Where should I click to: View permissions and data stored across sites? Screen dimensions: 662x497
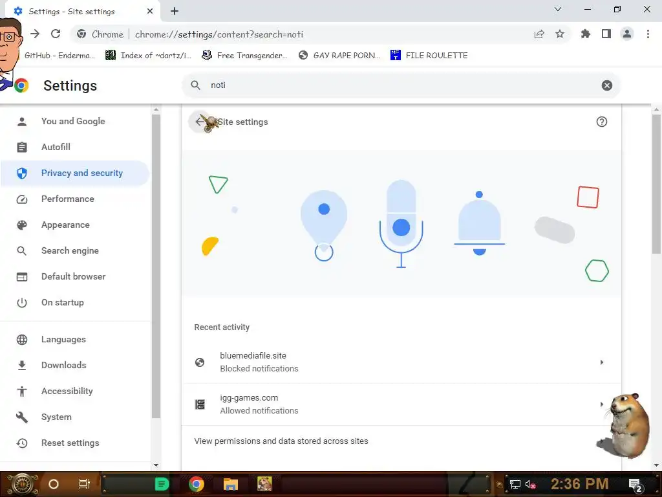[x=401, y=441]
